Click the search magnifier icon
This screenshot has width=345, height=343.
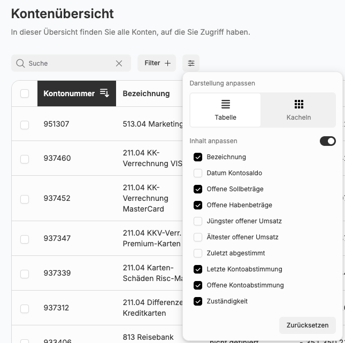(x=20, y=63)
